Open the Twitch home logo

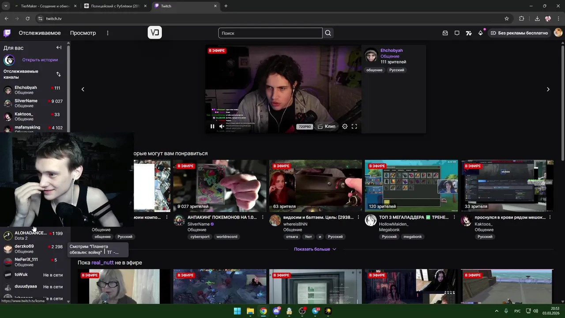[x=7, y=33]
